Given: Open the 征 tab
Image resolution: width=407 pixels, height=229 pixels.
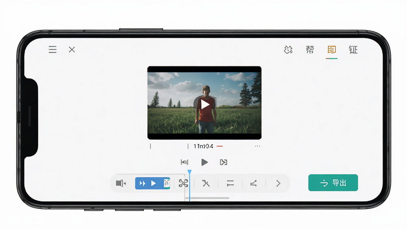Looking at the screenshot, I should pos(353,49).
